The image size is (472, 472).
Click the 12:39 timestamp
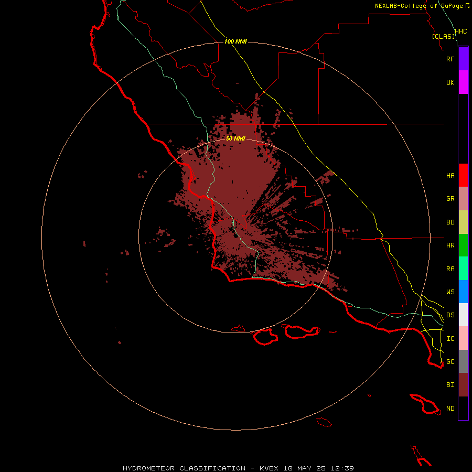click(x=342, y=468)
